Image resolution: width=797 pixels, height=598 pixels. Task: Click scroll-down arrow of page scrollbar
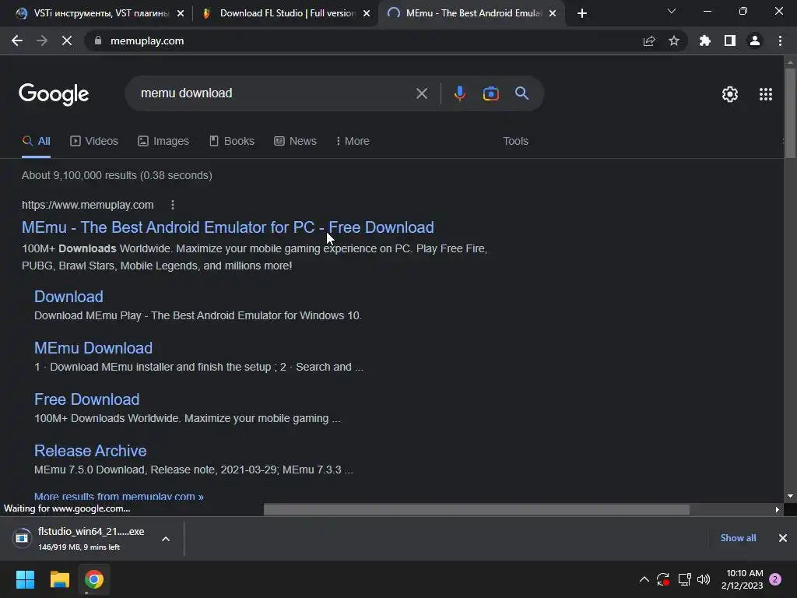[x=790, y=496]
